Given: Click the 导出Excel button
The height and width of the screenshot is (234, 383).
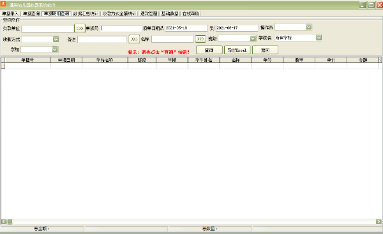Looking at the screenshot, I should click(x=237, y=50).
